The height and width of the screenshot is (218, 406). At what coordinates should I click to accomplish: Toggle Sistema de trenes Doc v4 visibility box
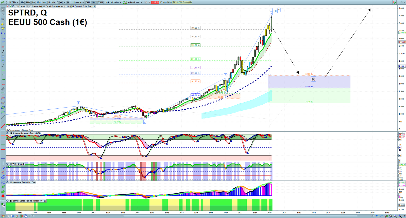coord(11,133)
